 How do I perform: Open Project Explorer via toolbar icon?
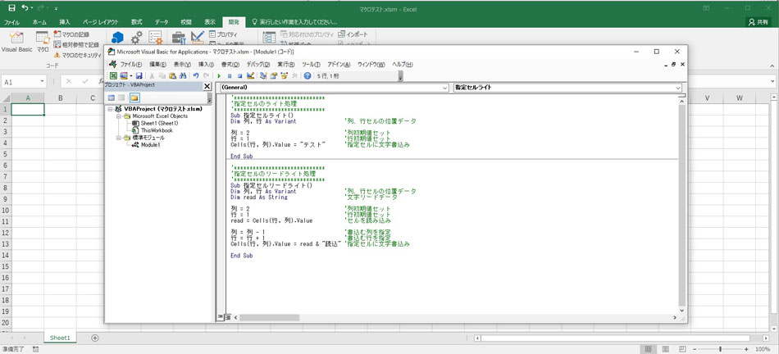pyautogui.click(x=263, y=76)
